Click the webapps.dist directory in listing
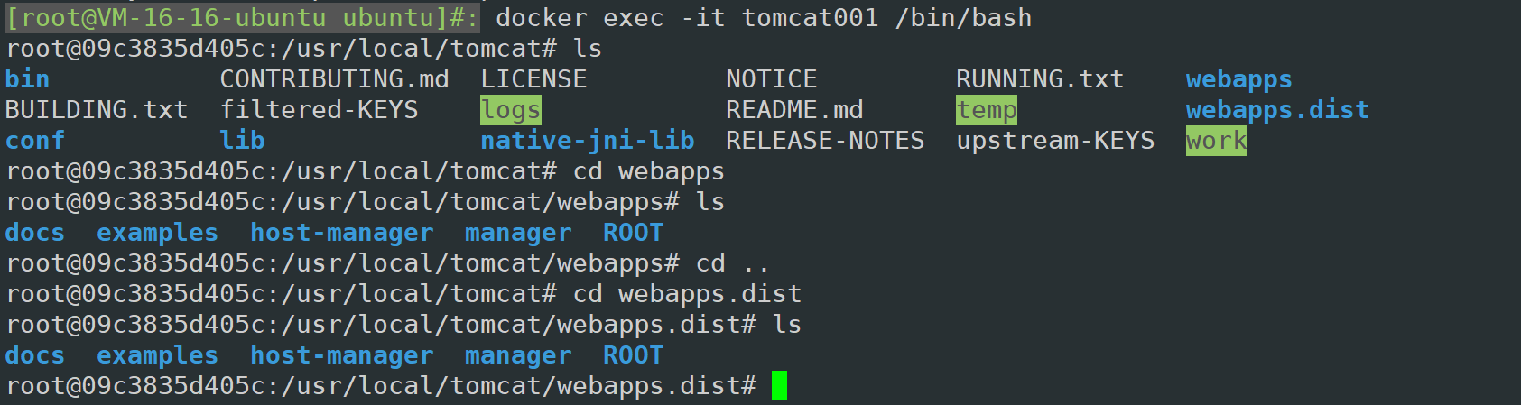Screen dimensions: 1521x405 pos(1277,110)
